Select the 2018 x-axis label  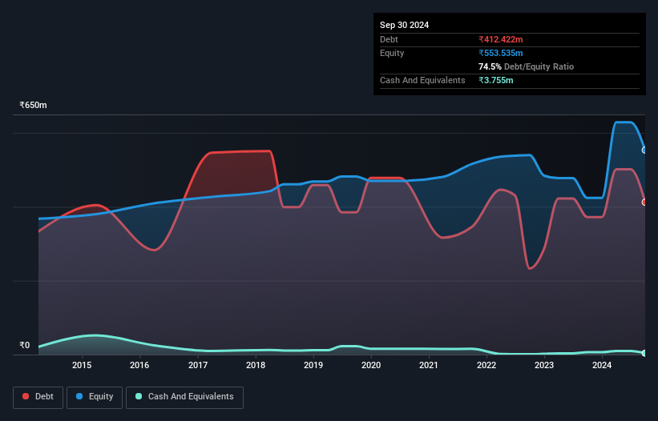pyautogui.click(x=256, y=365)
